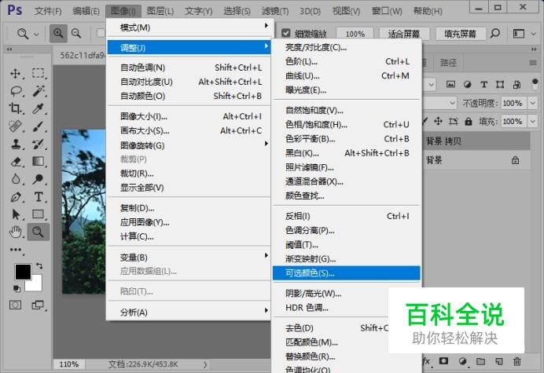Select the Blur tool
This screenshot has width=544, height=373.
15,179
